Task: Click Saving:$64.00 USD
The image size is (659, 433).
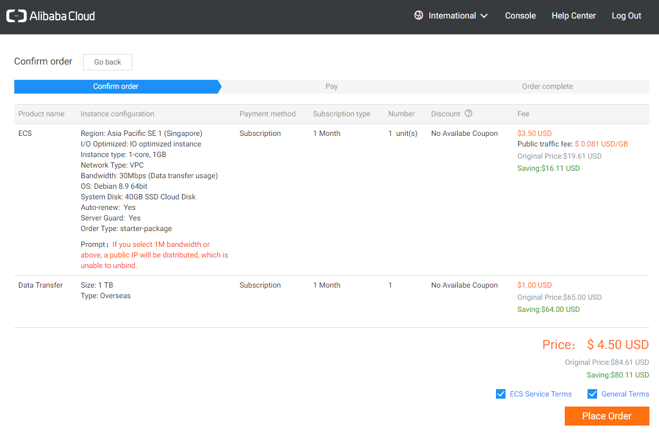Action: pos(548,309)
